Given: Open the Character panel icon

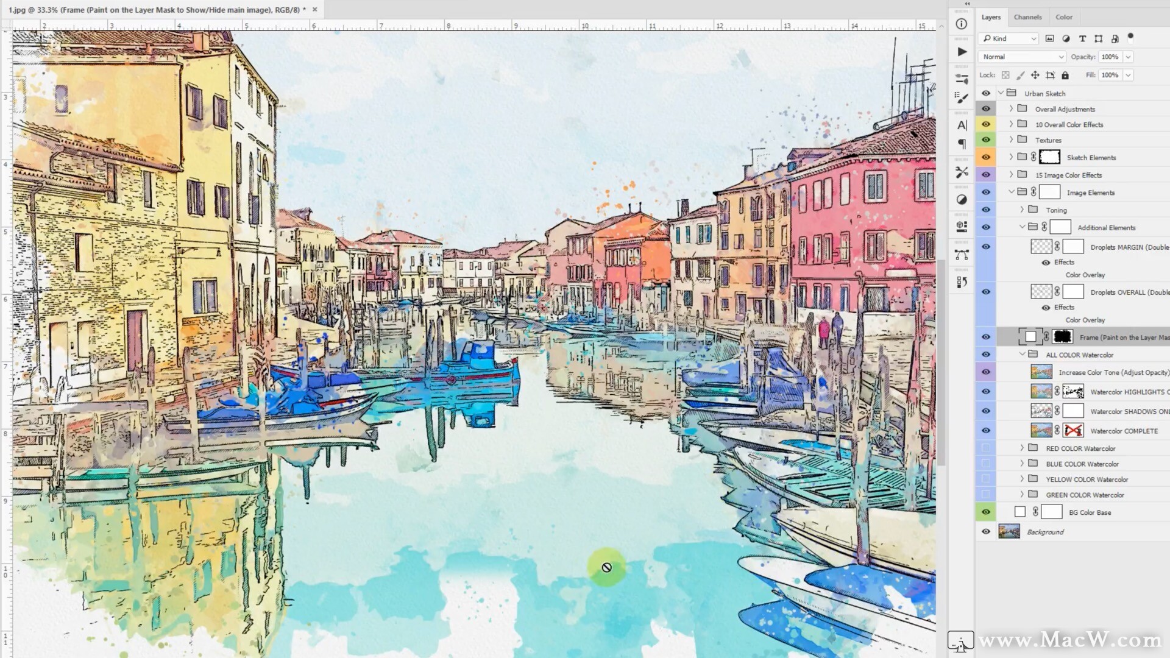Looking at the screenshot, I should pyautogui.click(x=962, y=126).
